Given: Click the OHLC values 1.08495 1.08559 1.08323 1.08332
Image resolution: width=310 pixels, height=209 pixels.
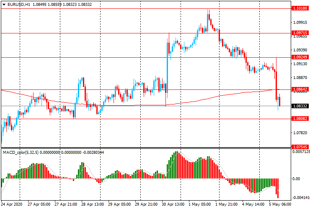Looking at the screenshot, I should point(62,5).
